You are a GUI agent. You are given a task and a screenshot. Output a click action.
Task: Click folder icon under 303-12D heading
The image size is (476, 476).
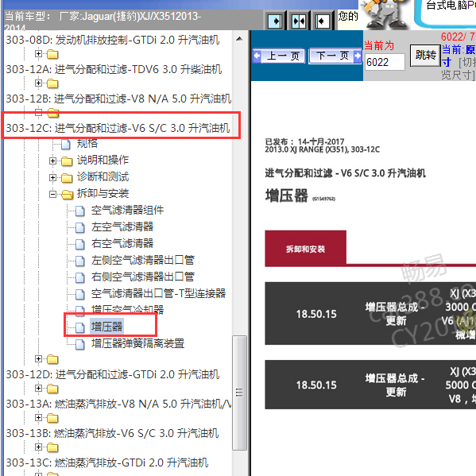point(52,389)
